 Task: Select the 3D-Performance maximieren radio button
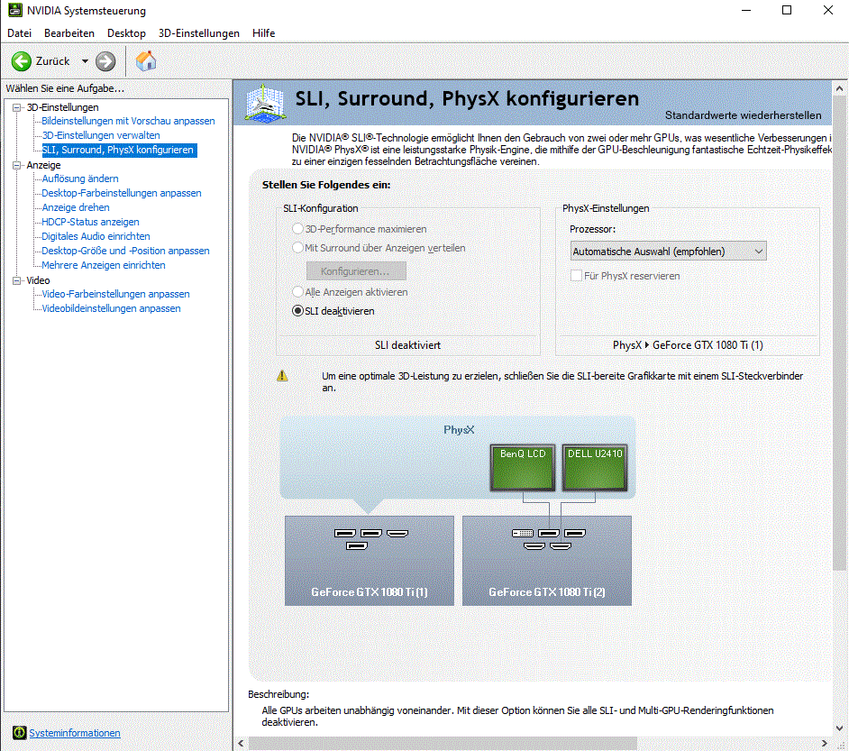pos(297,229)
